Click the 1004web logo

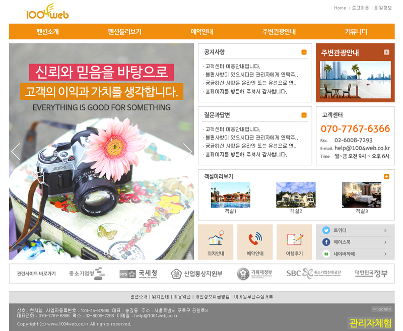[47, 11]
